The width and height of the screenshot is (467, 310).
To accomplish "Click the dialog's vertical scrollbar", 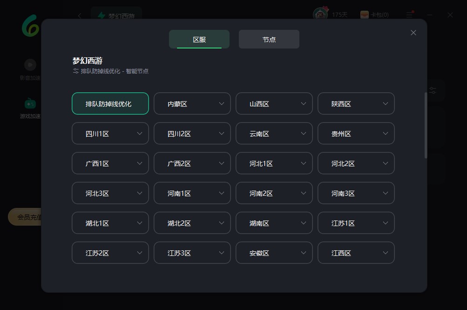I will click(x=426, y=125).
